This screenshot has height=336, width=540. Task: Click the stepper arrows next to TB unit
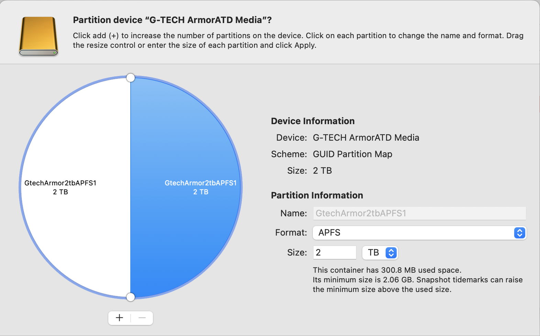(391, 252)
